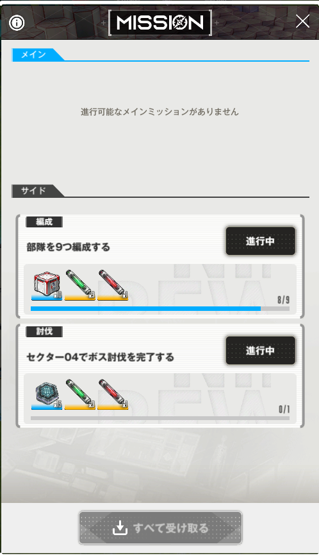Click mission text セクター04でボス討伐を完了する

pyautogui.click(x=100, y=357)
